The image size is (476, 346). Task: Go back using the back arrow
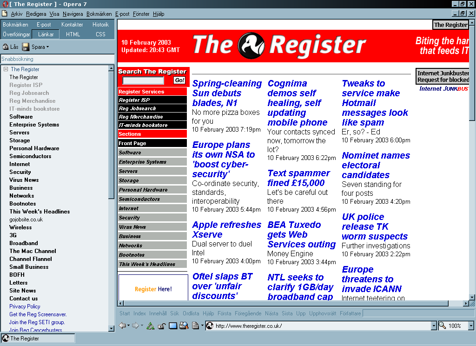click(122, 326)
